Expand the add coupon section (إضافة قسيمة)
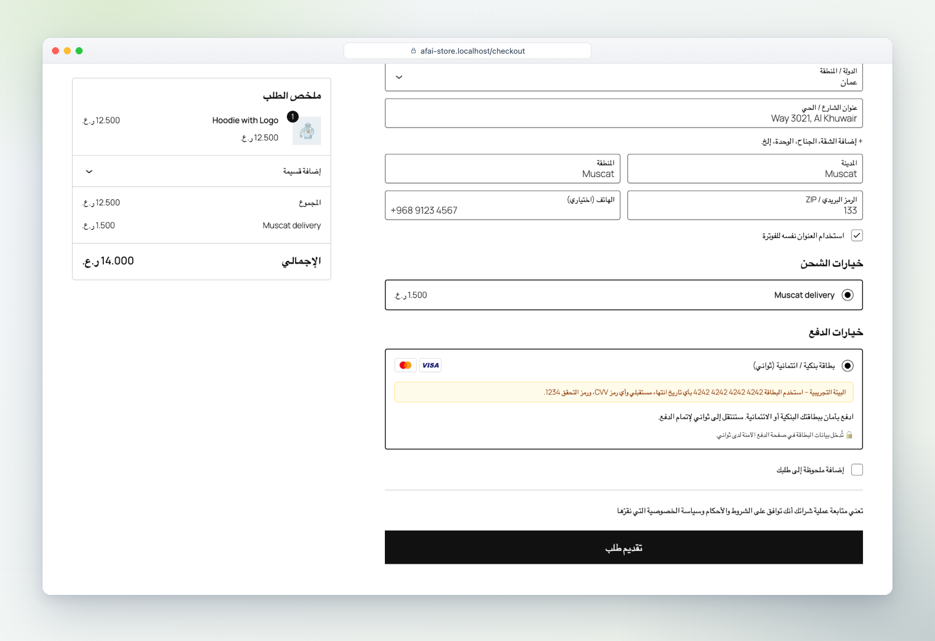This screenshot has width=935, height=641. click(202, 171)
